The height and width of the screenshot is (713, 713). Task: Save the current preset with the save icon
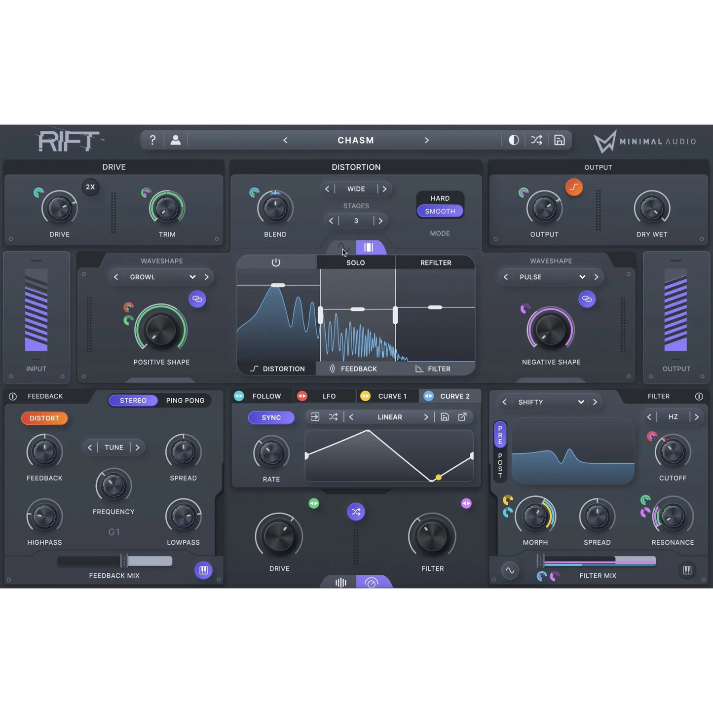coord(559,140)
